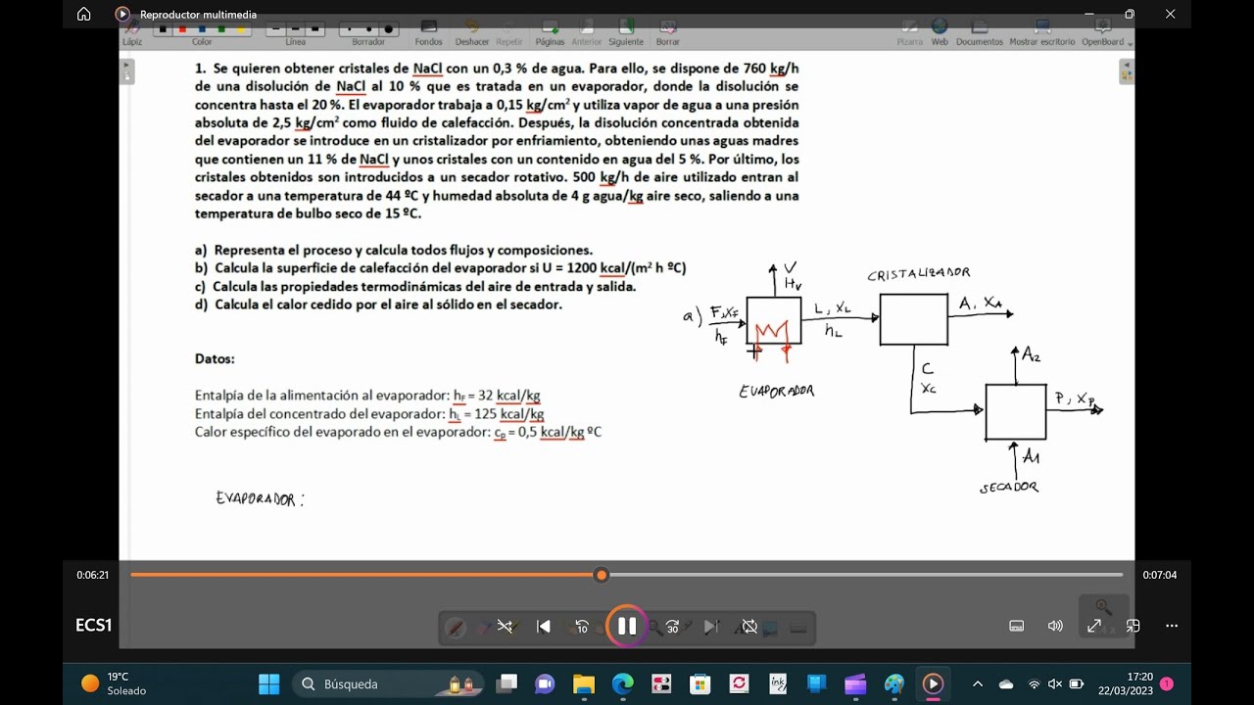Open Windows Start menu
1254x705 pixels.
click(x=269, y=683)
